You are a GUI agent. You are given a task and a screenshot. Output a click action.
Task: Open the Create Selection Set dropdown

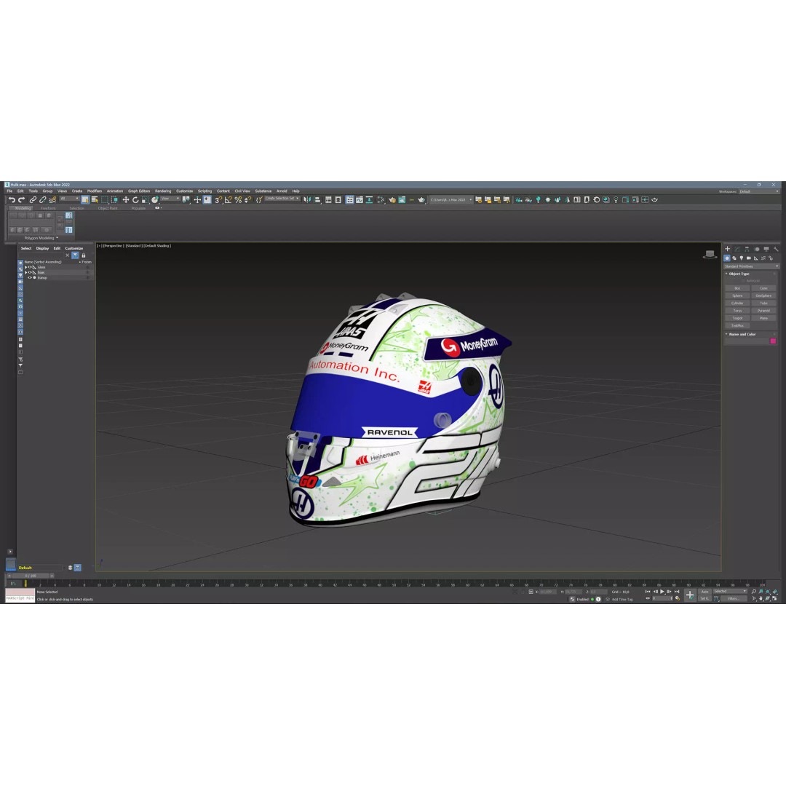click(x=298, y=197)
